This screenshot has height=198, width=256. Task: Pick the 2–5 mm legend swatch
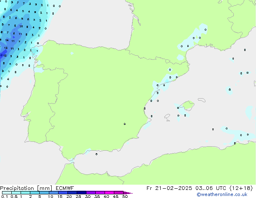coord(35,193)
